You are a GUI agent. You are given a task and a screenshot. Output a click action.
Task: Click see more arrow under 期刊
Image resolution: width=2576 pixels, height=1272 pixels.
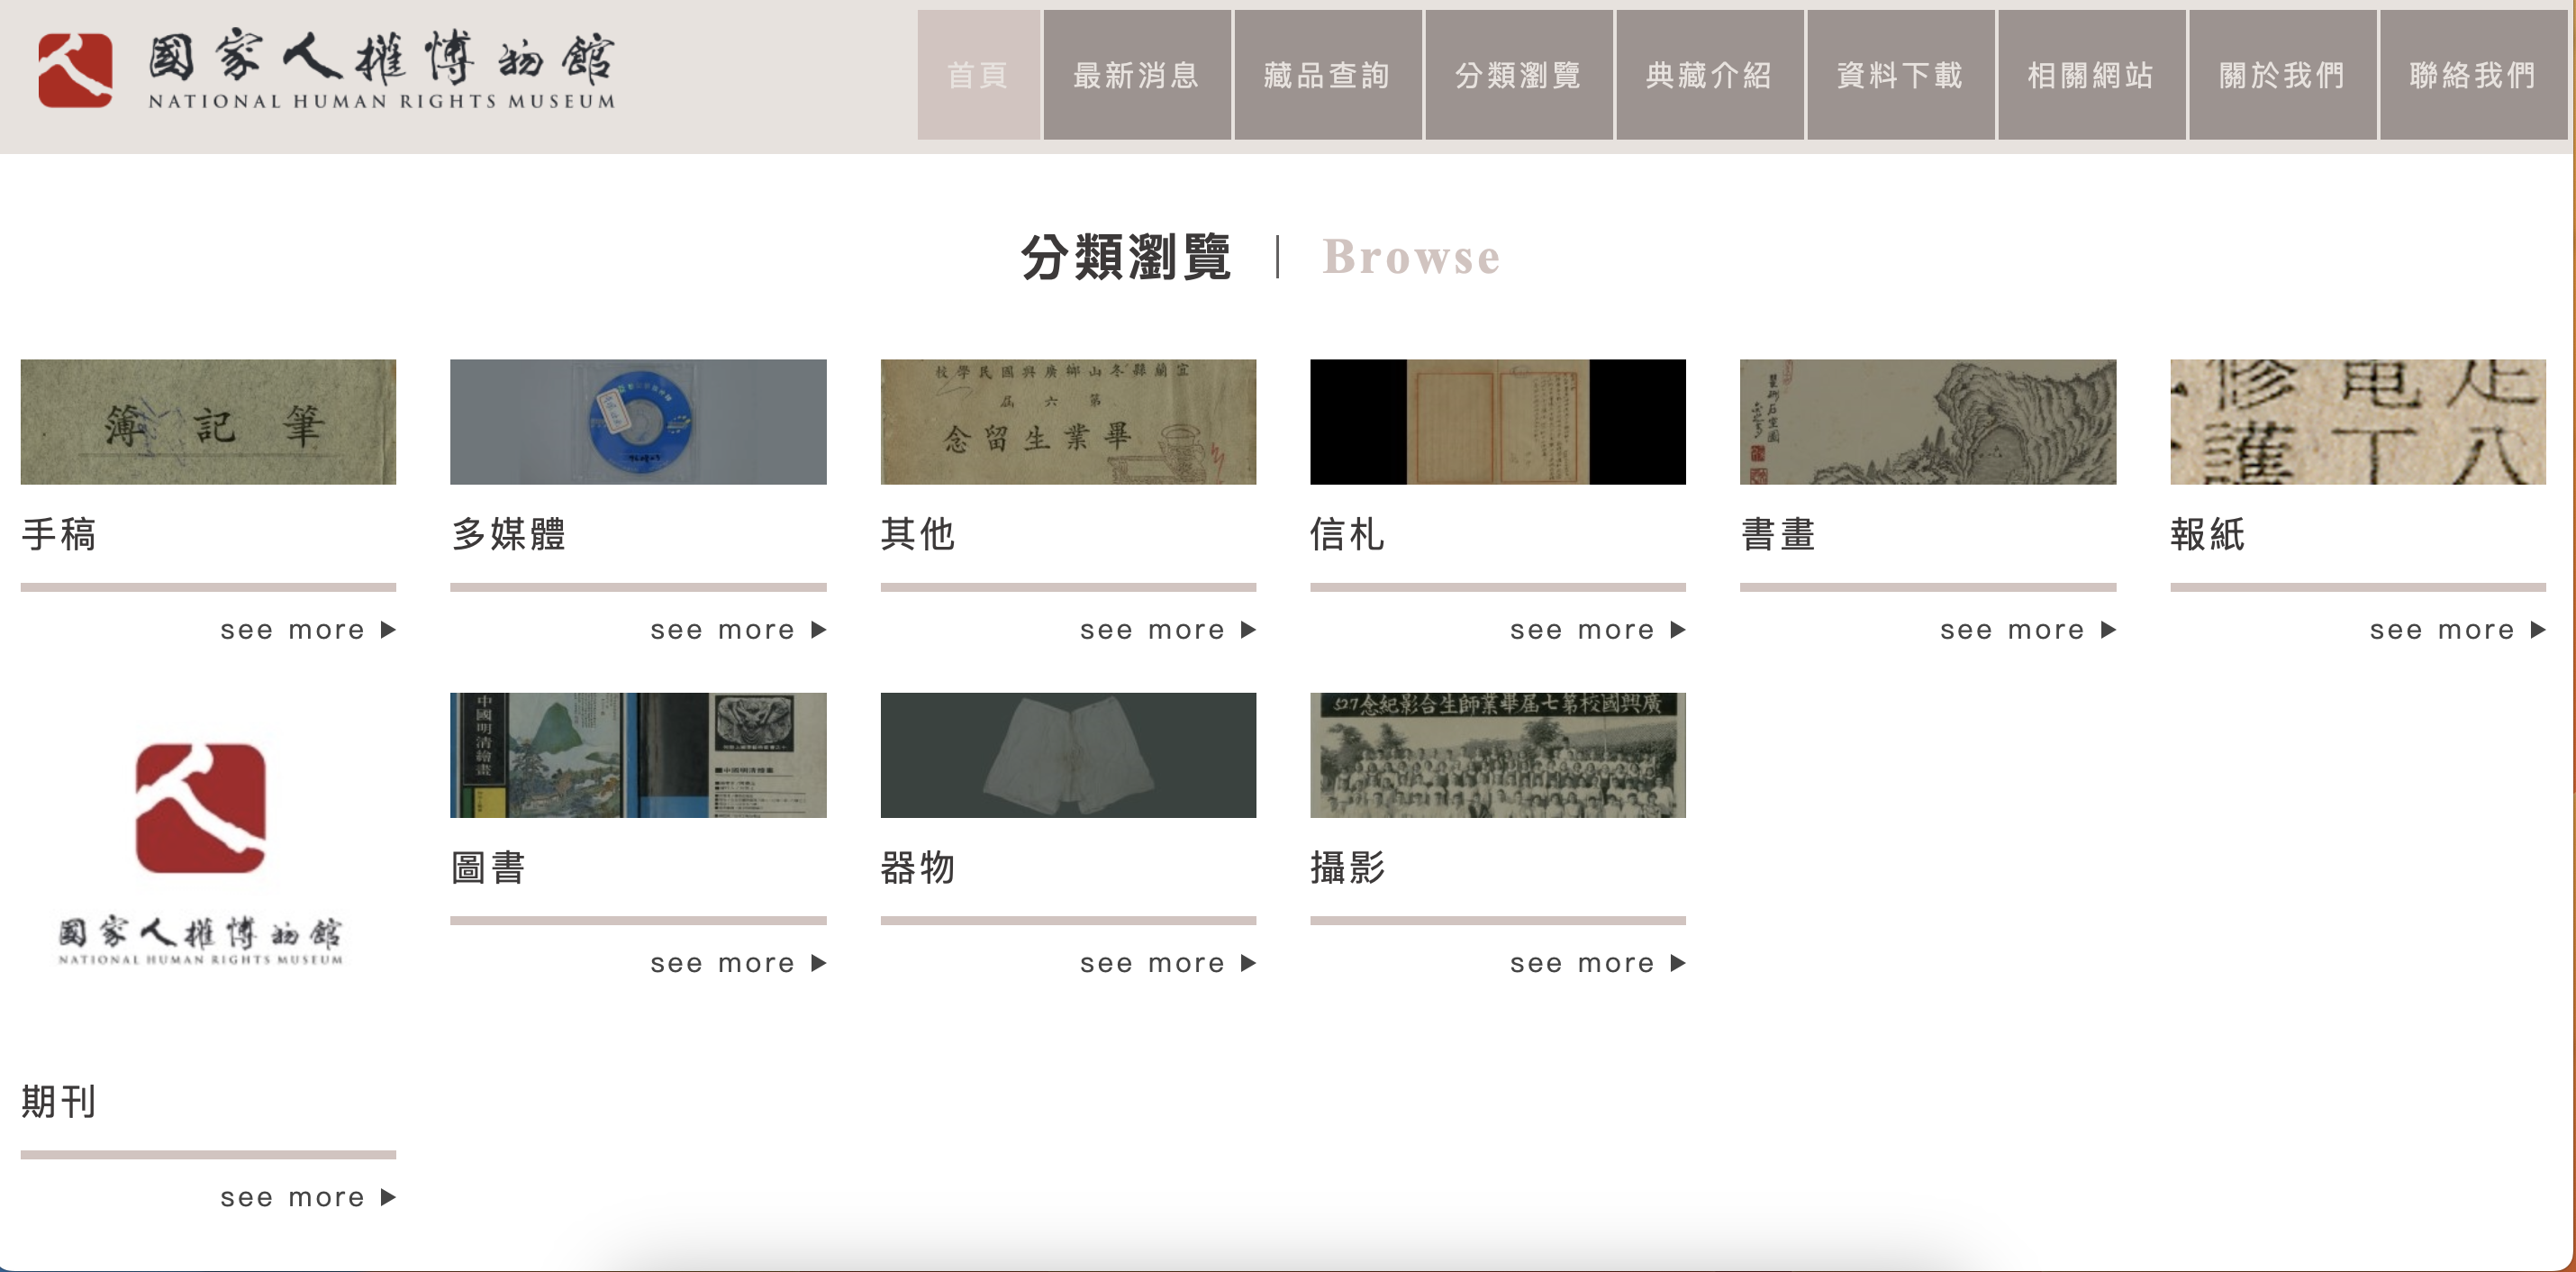coord(388,1197)
